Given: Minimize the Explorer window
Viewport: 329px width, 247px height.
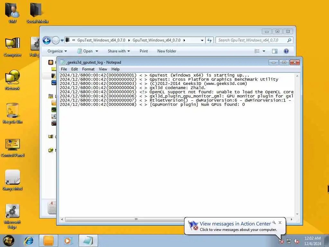Looking at the screenshot, I should click(x=267, y=32).
